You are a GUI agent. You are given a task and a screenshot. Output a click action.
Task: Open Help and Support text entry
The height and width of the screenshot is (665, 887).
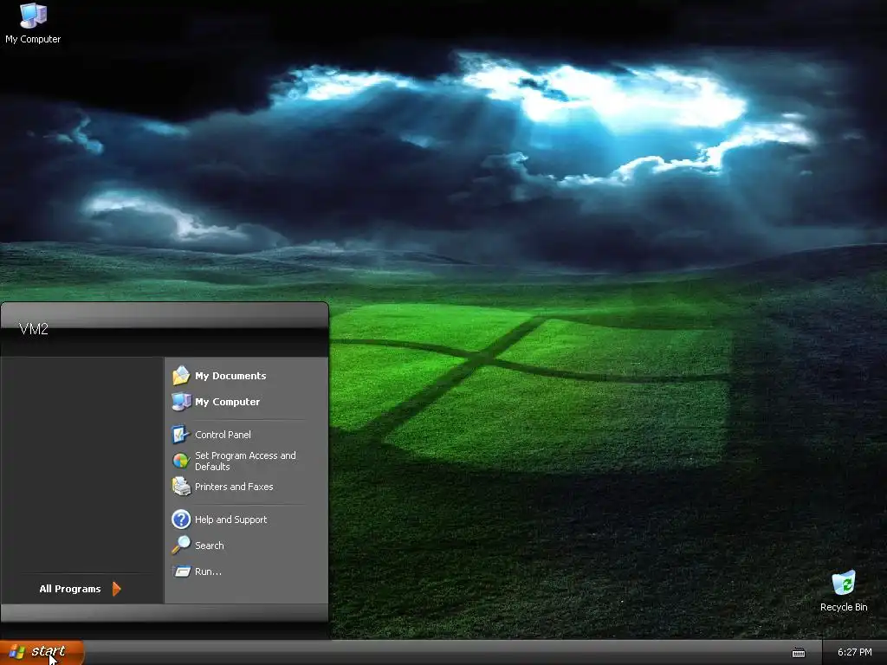(x=230, y=520)
